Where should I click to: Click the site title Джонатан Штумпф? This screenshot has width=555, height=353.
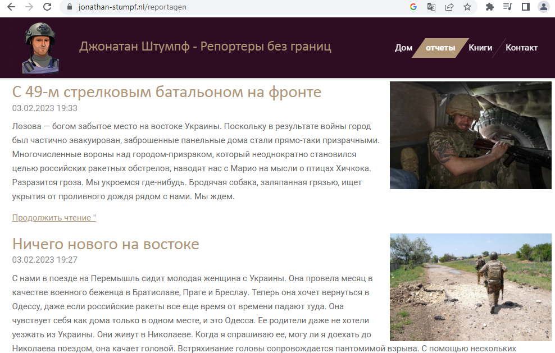(205, 47)
